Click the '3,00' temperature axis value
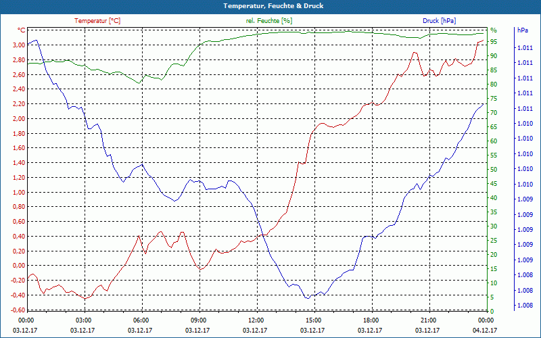Screen dimensions: 541x338 pos(19,45)
